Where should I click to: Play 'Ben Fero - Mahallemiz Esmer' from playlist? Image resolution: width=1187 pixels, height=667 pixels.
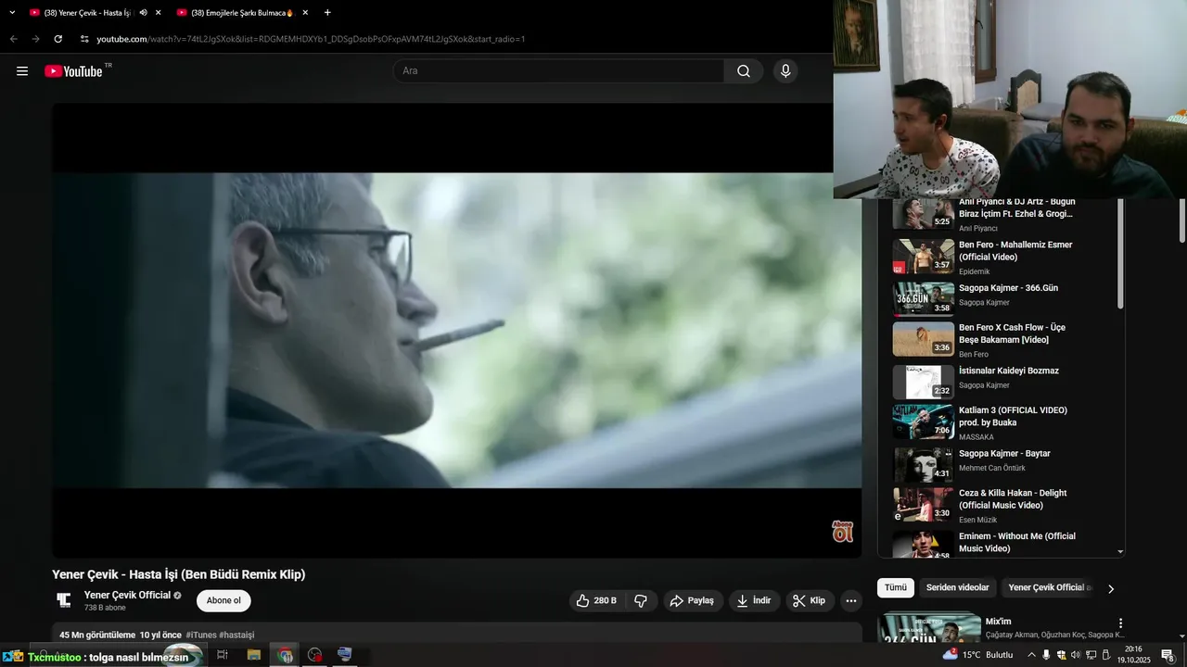pyautogui.click(x=1002, y=258)
